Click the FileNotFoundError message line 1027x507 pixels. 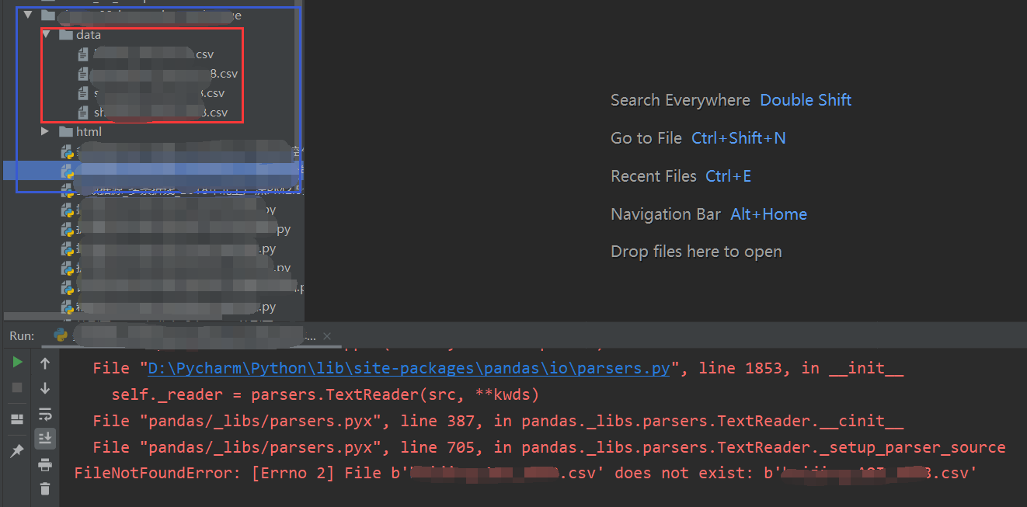524,473
